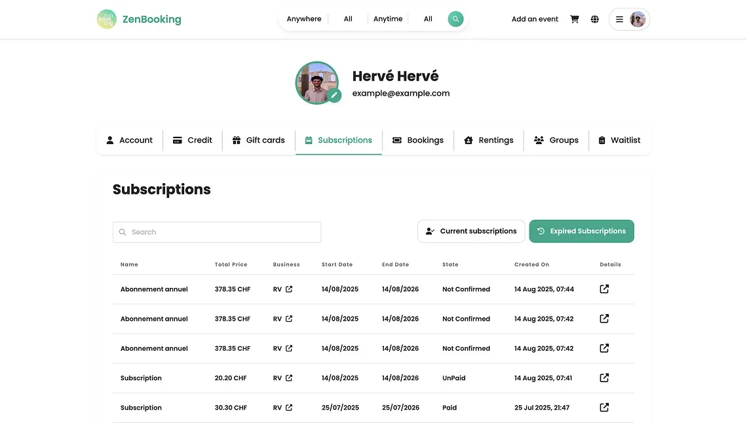Screen dimensions: 747x424
Task: Sort by Start Date column header
Action: pos(337,264)
